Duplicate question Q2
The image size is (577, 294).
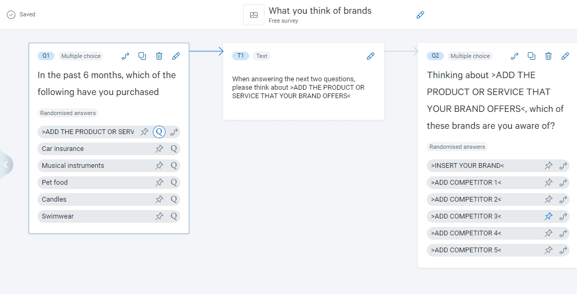[532, 56]
